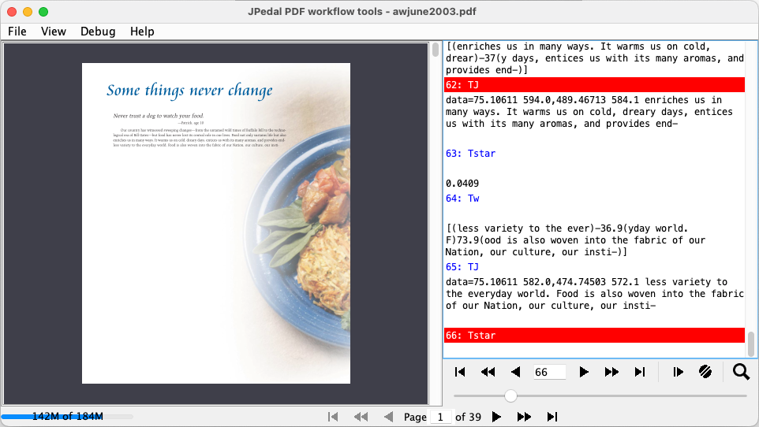Step back one command in debug panel

point(515,372)
